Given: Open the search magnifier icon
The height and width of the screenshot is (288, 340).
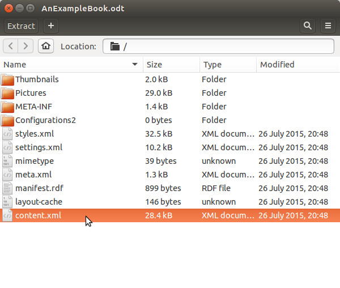Looking at the screenshot, I should coord(308,26).
